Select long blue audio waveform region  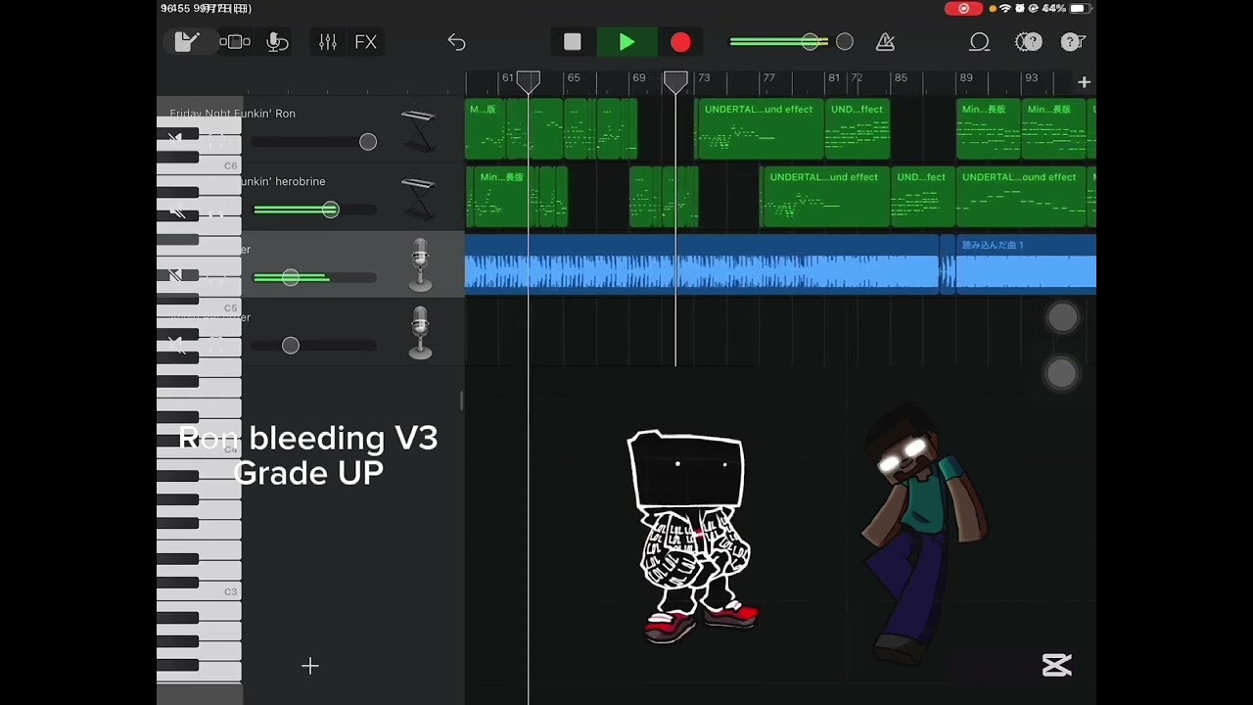(702, 265)
